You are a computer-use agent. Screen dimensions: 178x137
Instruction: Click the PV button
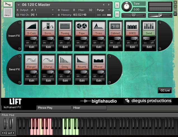pyautogui.click(x=175, y=14)
